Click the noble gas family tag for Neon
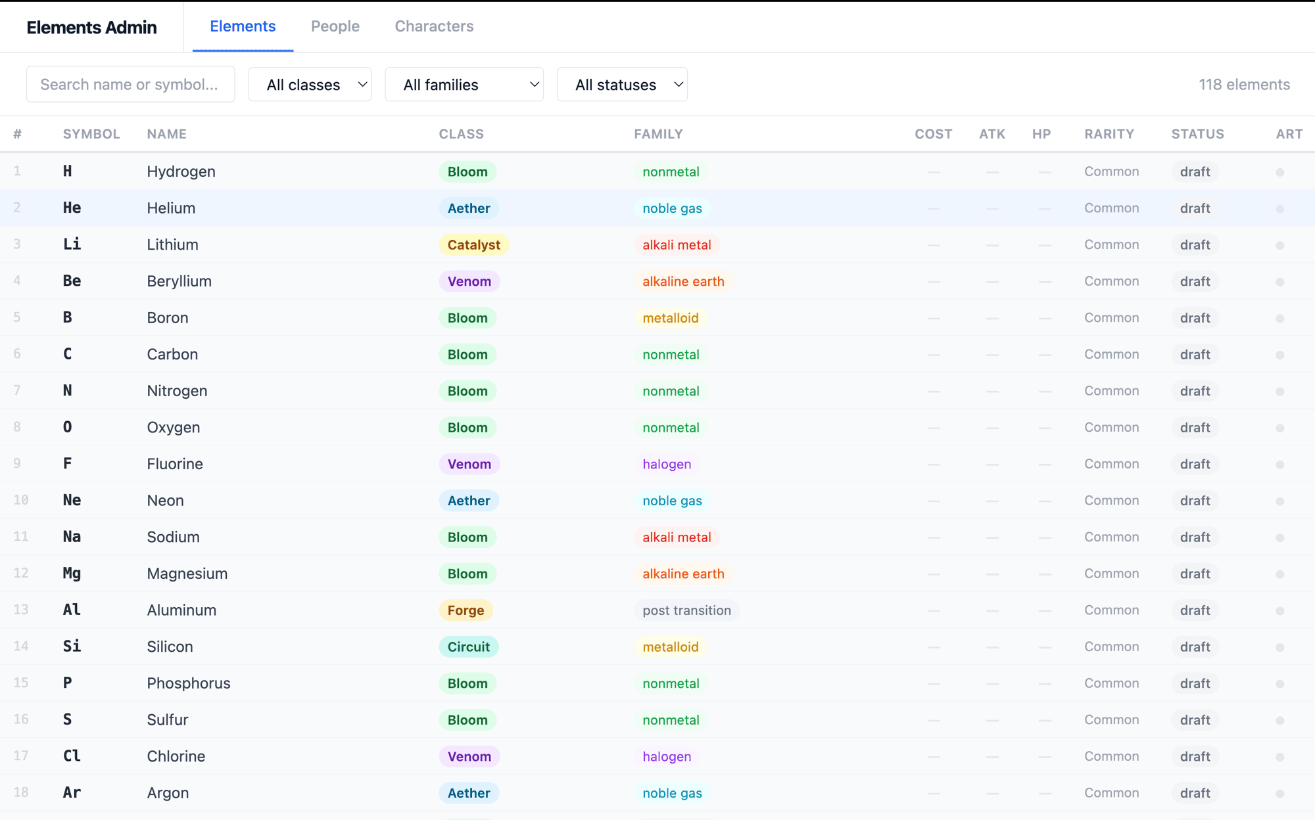Viewport: 1315px width, 820px height. pos(672,501)
